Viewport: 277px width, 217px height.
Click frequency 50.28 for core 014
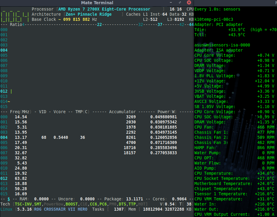(x=21, y=189)
